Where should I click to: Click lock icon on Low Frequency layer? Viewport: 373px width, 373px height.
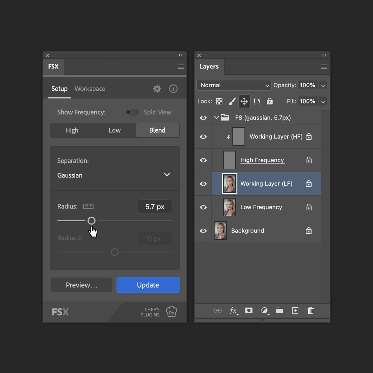click(x=309, y=207)
